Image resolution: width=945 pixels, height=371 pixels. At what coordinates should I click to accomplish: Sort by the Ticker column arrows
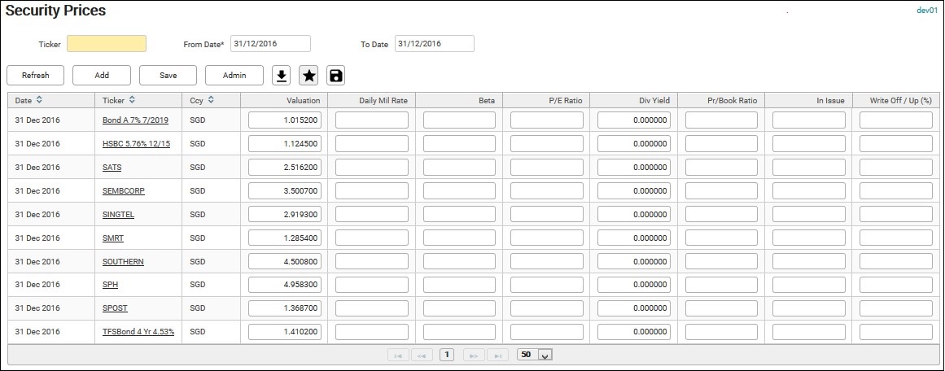coord(132,100)
